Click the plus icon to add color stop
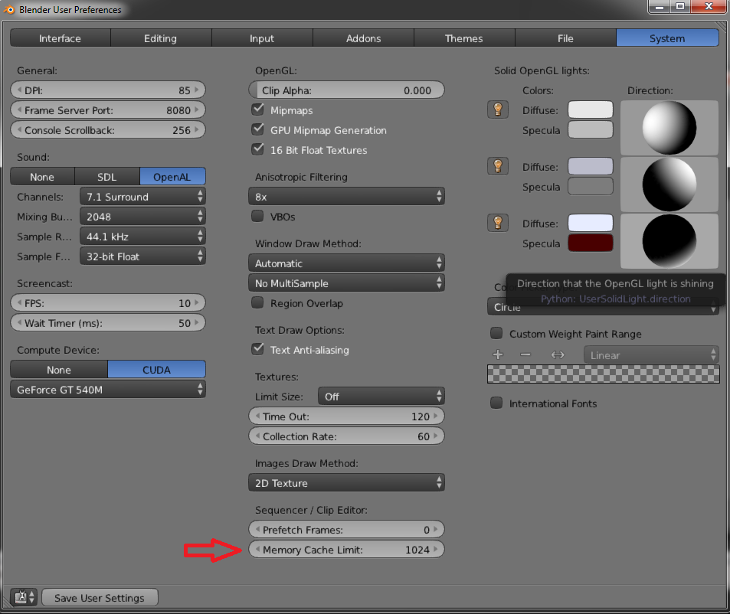Screen dimensions: 730x614 tap(498, 354)
